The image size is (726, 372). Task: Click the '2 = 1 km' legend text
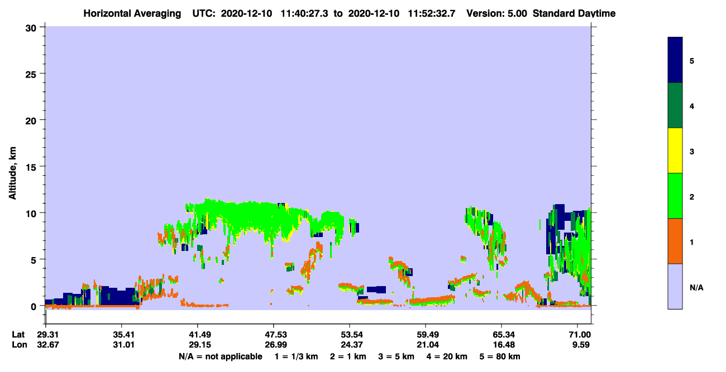pyautogui.click(x=348, y=356)
